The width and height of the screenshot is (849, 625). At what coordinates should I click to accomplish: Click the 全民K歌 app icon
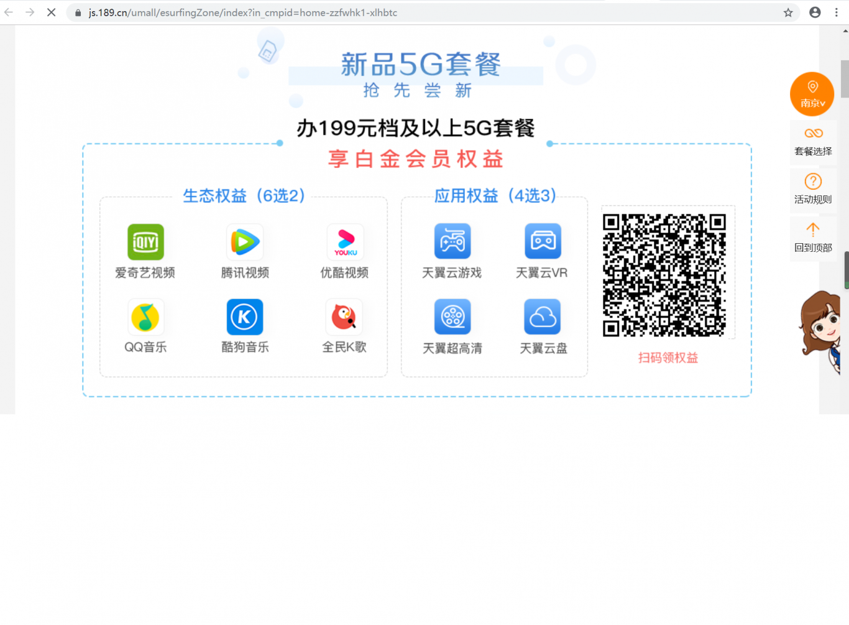[344, 317]
